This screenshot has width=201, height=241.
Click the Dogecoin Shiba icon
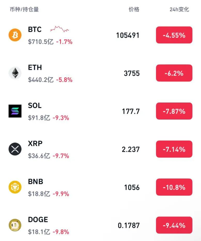15,225
